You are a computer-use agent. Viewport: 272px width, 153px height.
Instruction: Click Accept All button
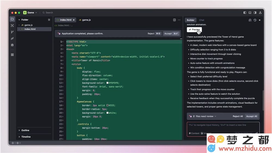coord(252,116)
